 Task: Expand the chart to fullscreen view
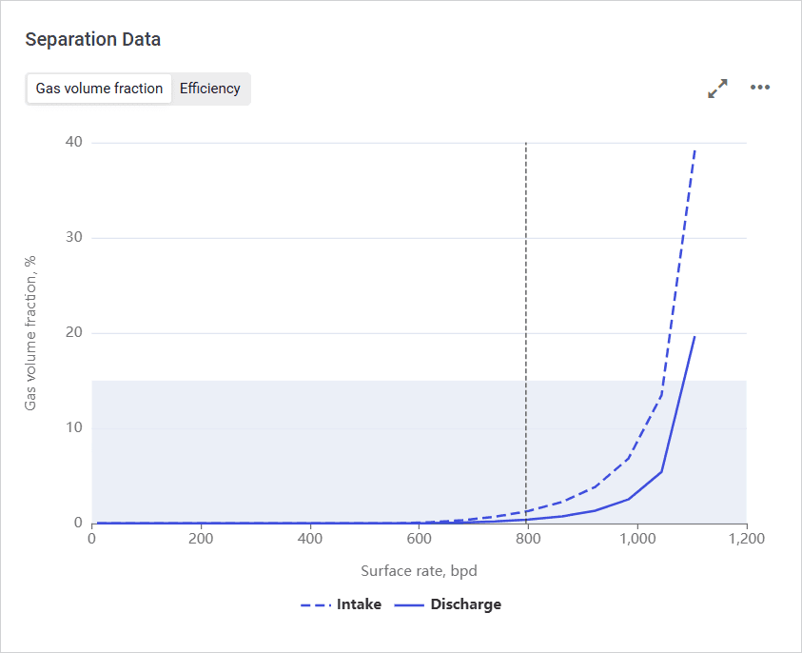[x=717, y=89]
